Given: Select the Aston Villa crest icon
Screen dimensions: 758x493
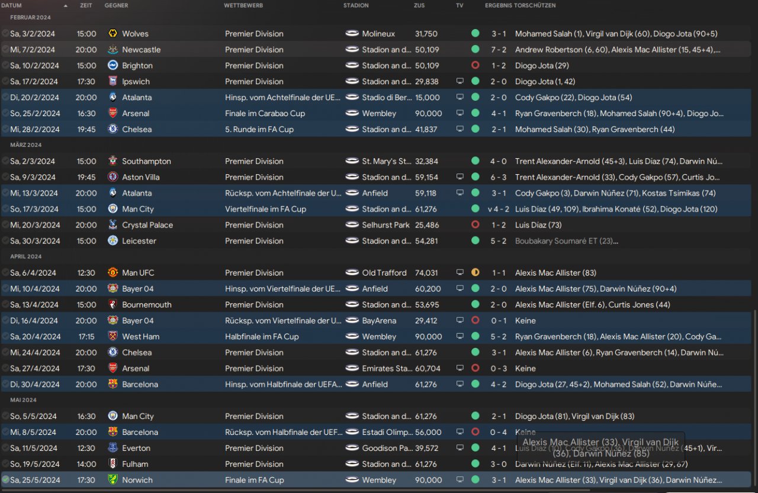Looking at the screenshot, I should click(x=113, y=177).
